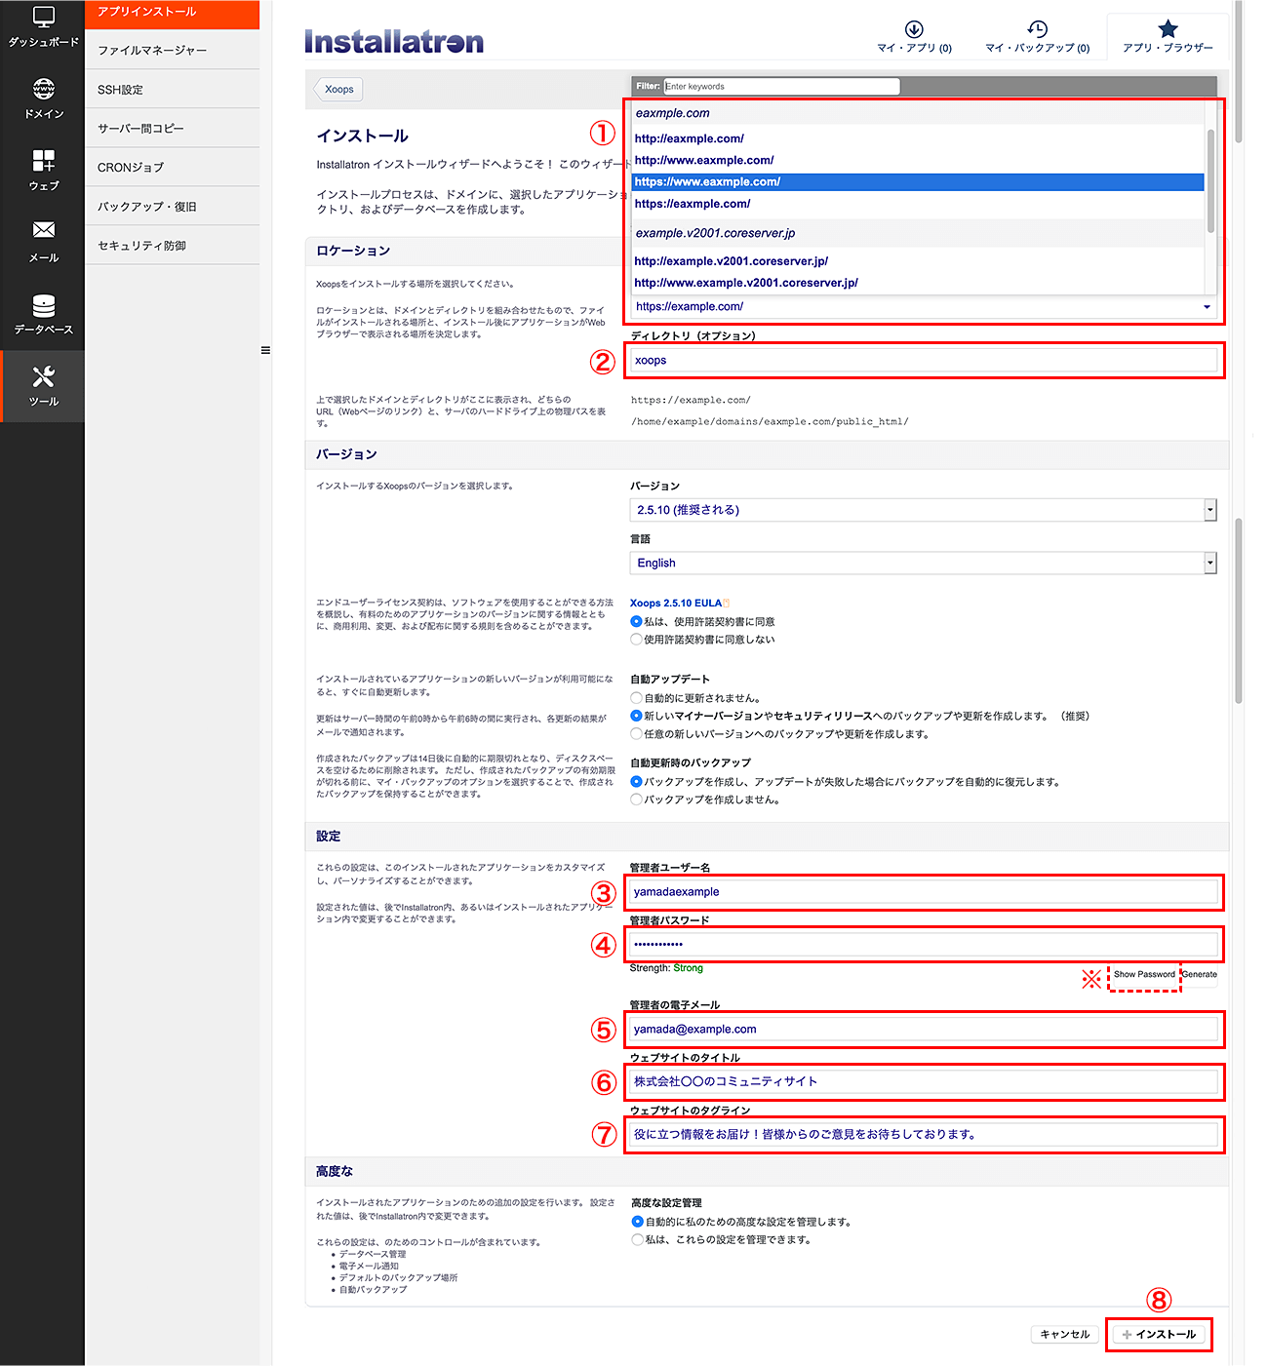Open the Xoops 2.5.10 EULA link
The image size is (1268, 1366).
coord(676,603)
